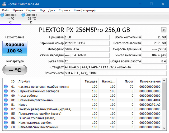The image size is (169, 133).
Task: Select the C: drive status icon
Action: pos(3,15)
